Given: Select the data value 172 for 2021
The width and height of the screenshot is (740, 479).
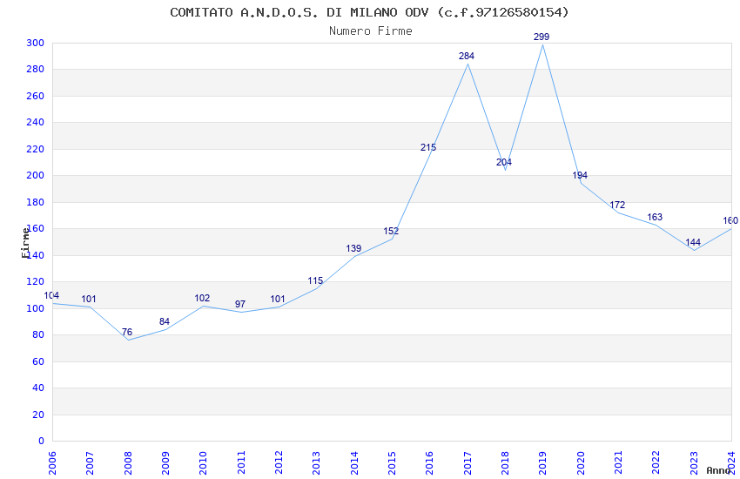Looking at the screenshot, I should click(617, 205).
